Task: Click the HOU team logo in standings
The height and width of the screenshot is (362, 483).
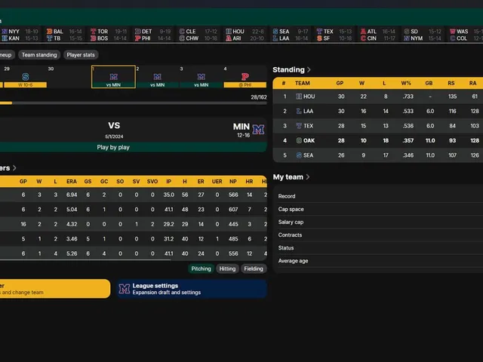Action: click(x=299, y=97)
